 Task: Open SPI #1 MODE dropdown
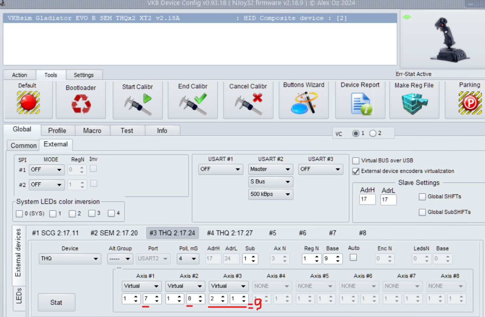(x=47, y=170)
